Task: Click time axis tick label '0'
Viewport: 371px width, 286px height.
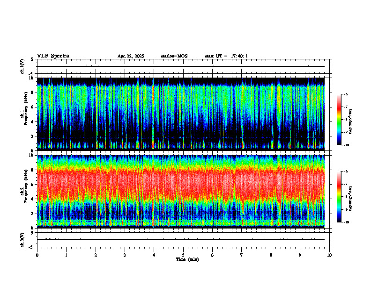Action: pyautogui.click(x=37, y=255)
